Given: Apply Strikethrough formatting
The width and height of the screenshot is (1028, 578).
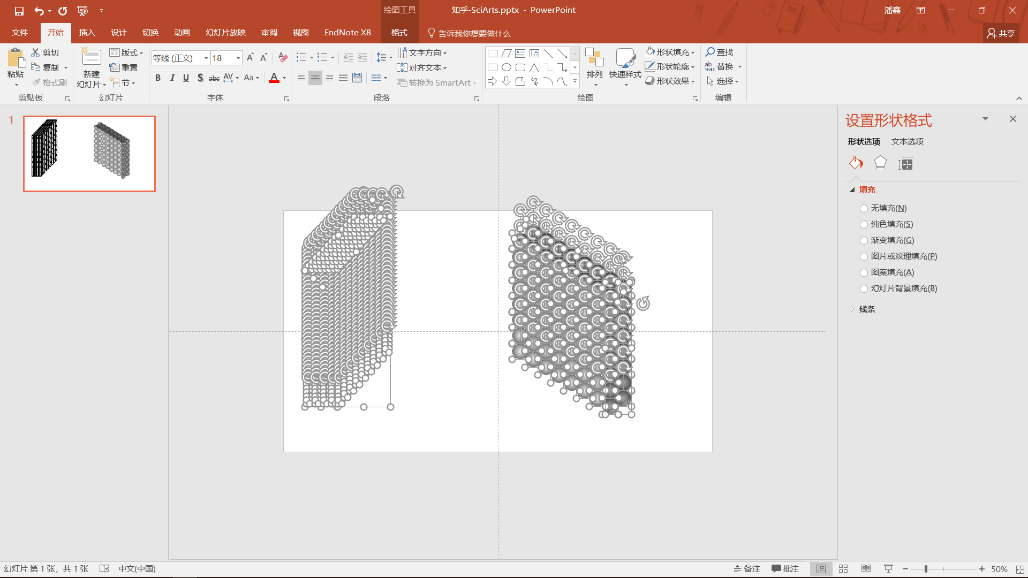Looking at the screenshot, I should point(214,78).
